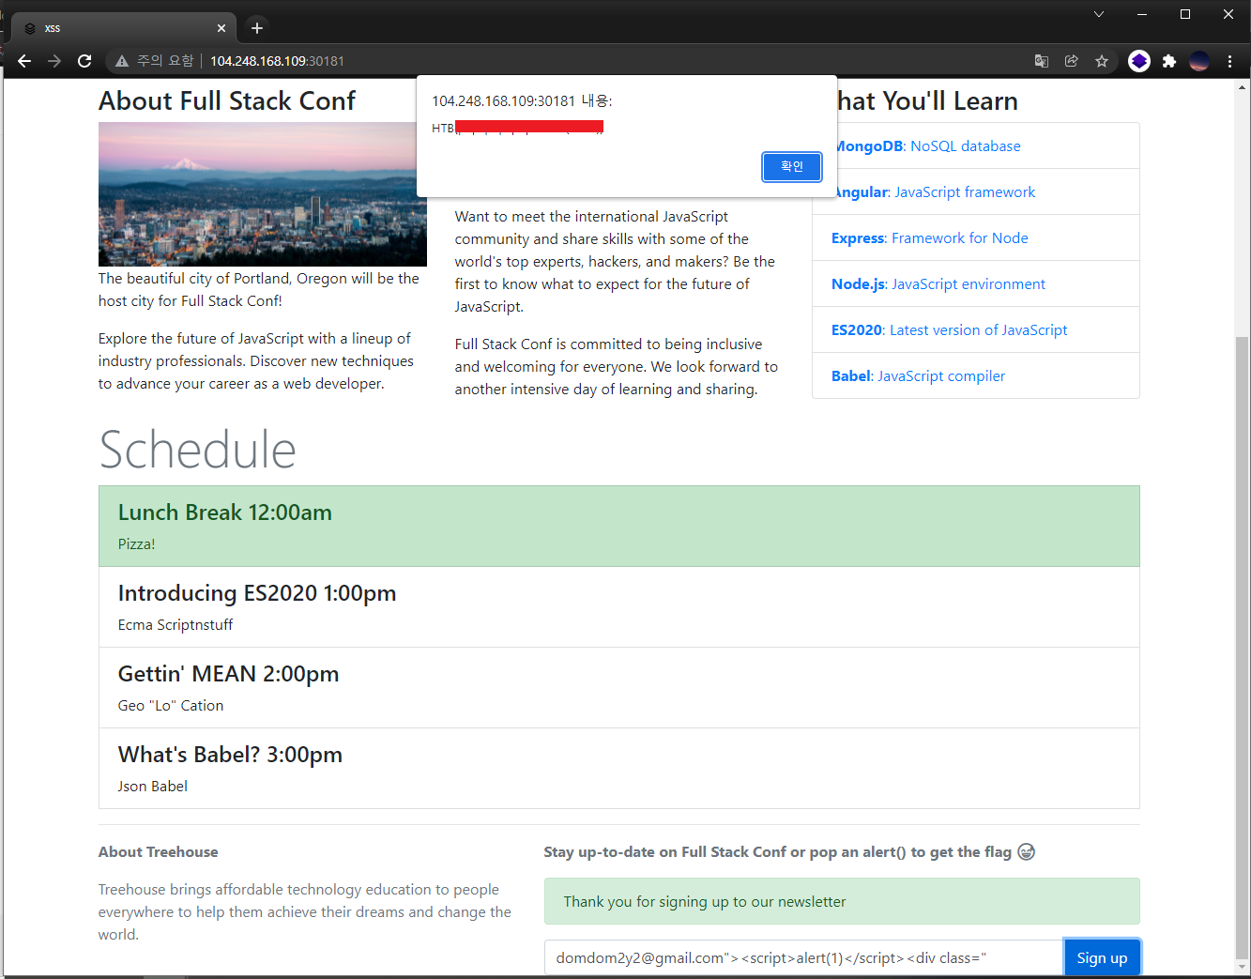Click the newsletter email input field
Screen dimensions: 1251x979
[803, 958]
